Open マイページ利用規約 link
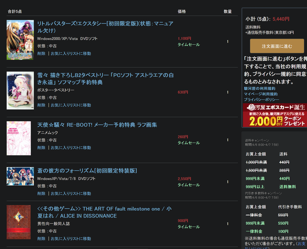The height and width of the screenshot is (249, 307). click(x=261, y=94)
